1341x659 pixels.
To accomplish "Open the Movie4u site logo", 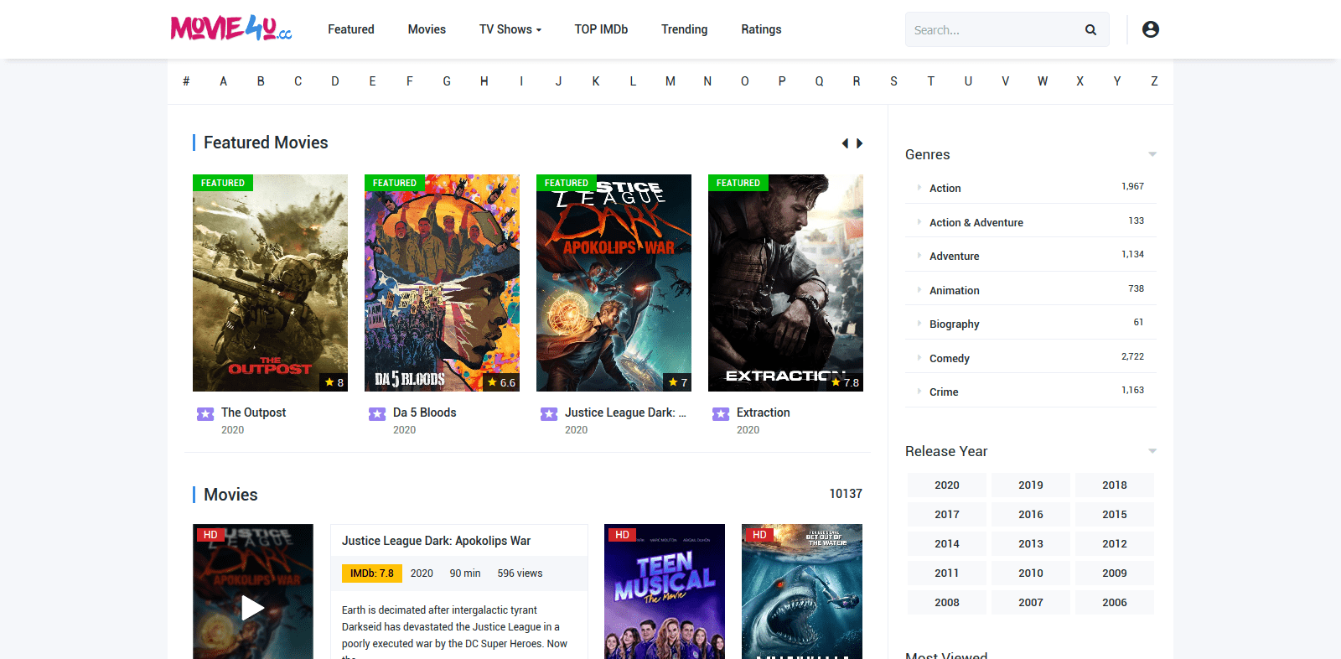I will click(231, 29).
